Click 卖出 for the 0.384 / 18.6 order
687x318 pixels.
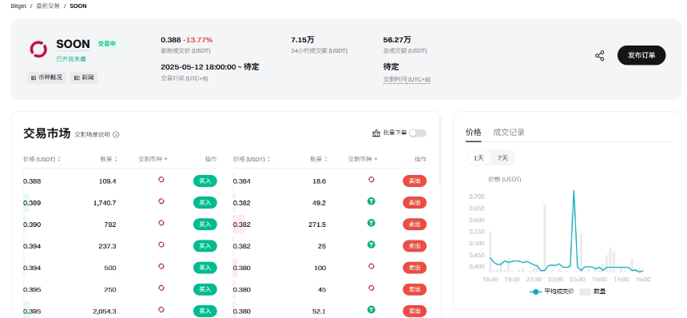point(415,181)
